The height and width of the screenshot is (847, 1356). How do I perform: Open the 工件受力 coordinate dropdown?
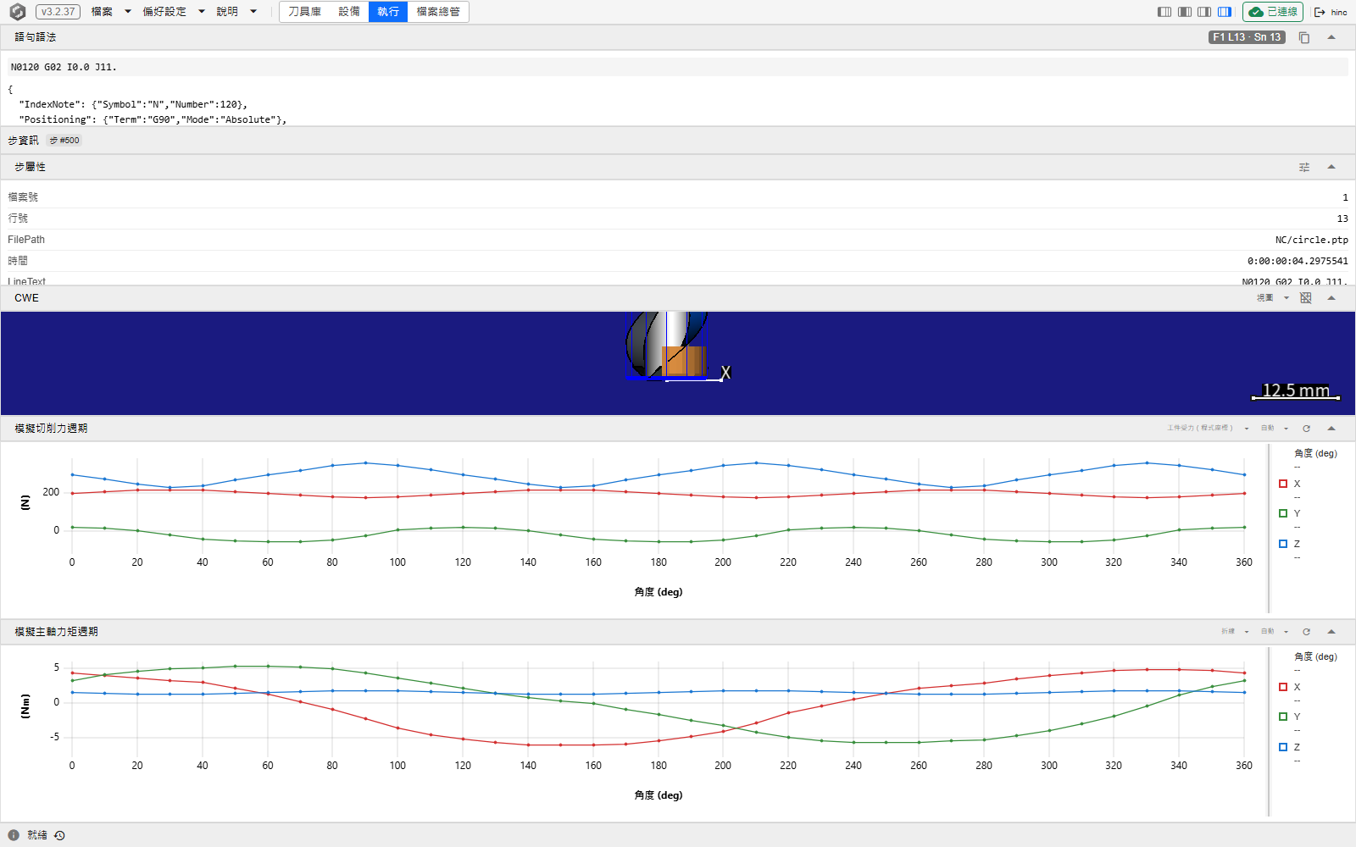pos(1208,429)
